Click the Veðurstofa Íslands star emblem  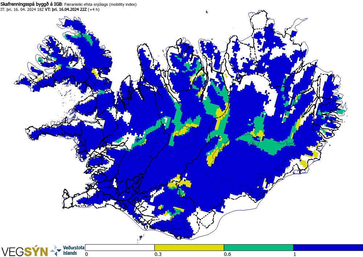[x=56, y=251]
